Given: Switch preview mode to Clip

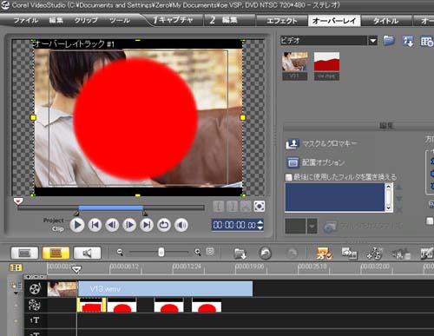Looking at the screenshot, I should point(58,229).
